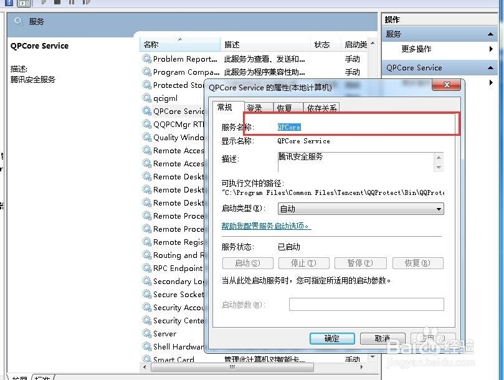Select the Program Compa... service name
Image resolution: width=504 pixels, height=380 pixels.
point(186,72)
